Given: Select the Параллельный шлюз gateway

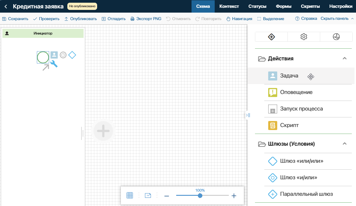Looking at the screenshot, I should click(x=308, y=194).
